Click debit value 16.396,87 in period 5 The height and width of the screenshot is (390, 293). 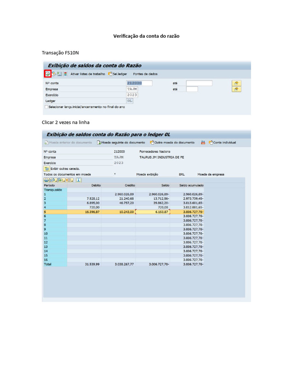click(92, 212)
